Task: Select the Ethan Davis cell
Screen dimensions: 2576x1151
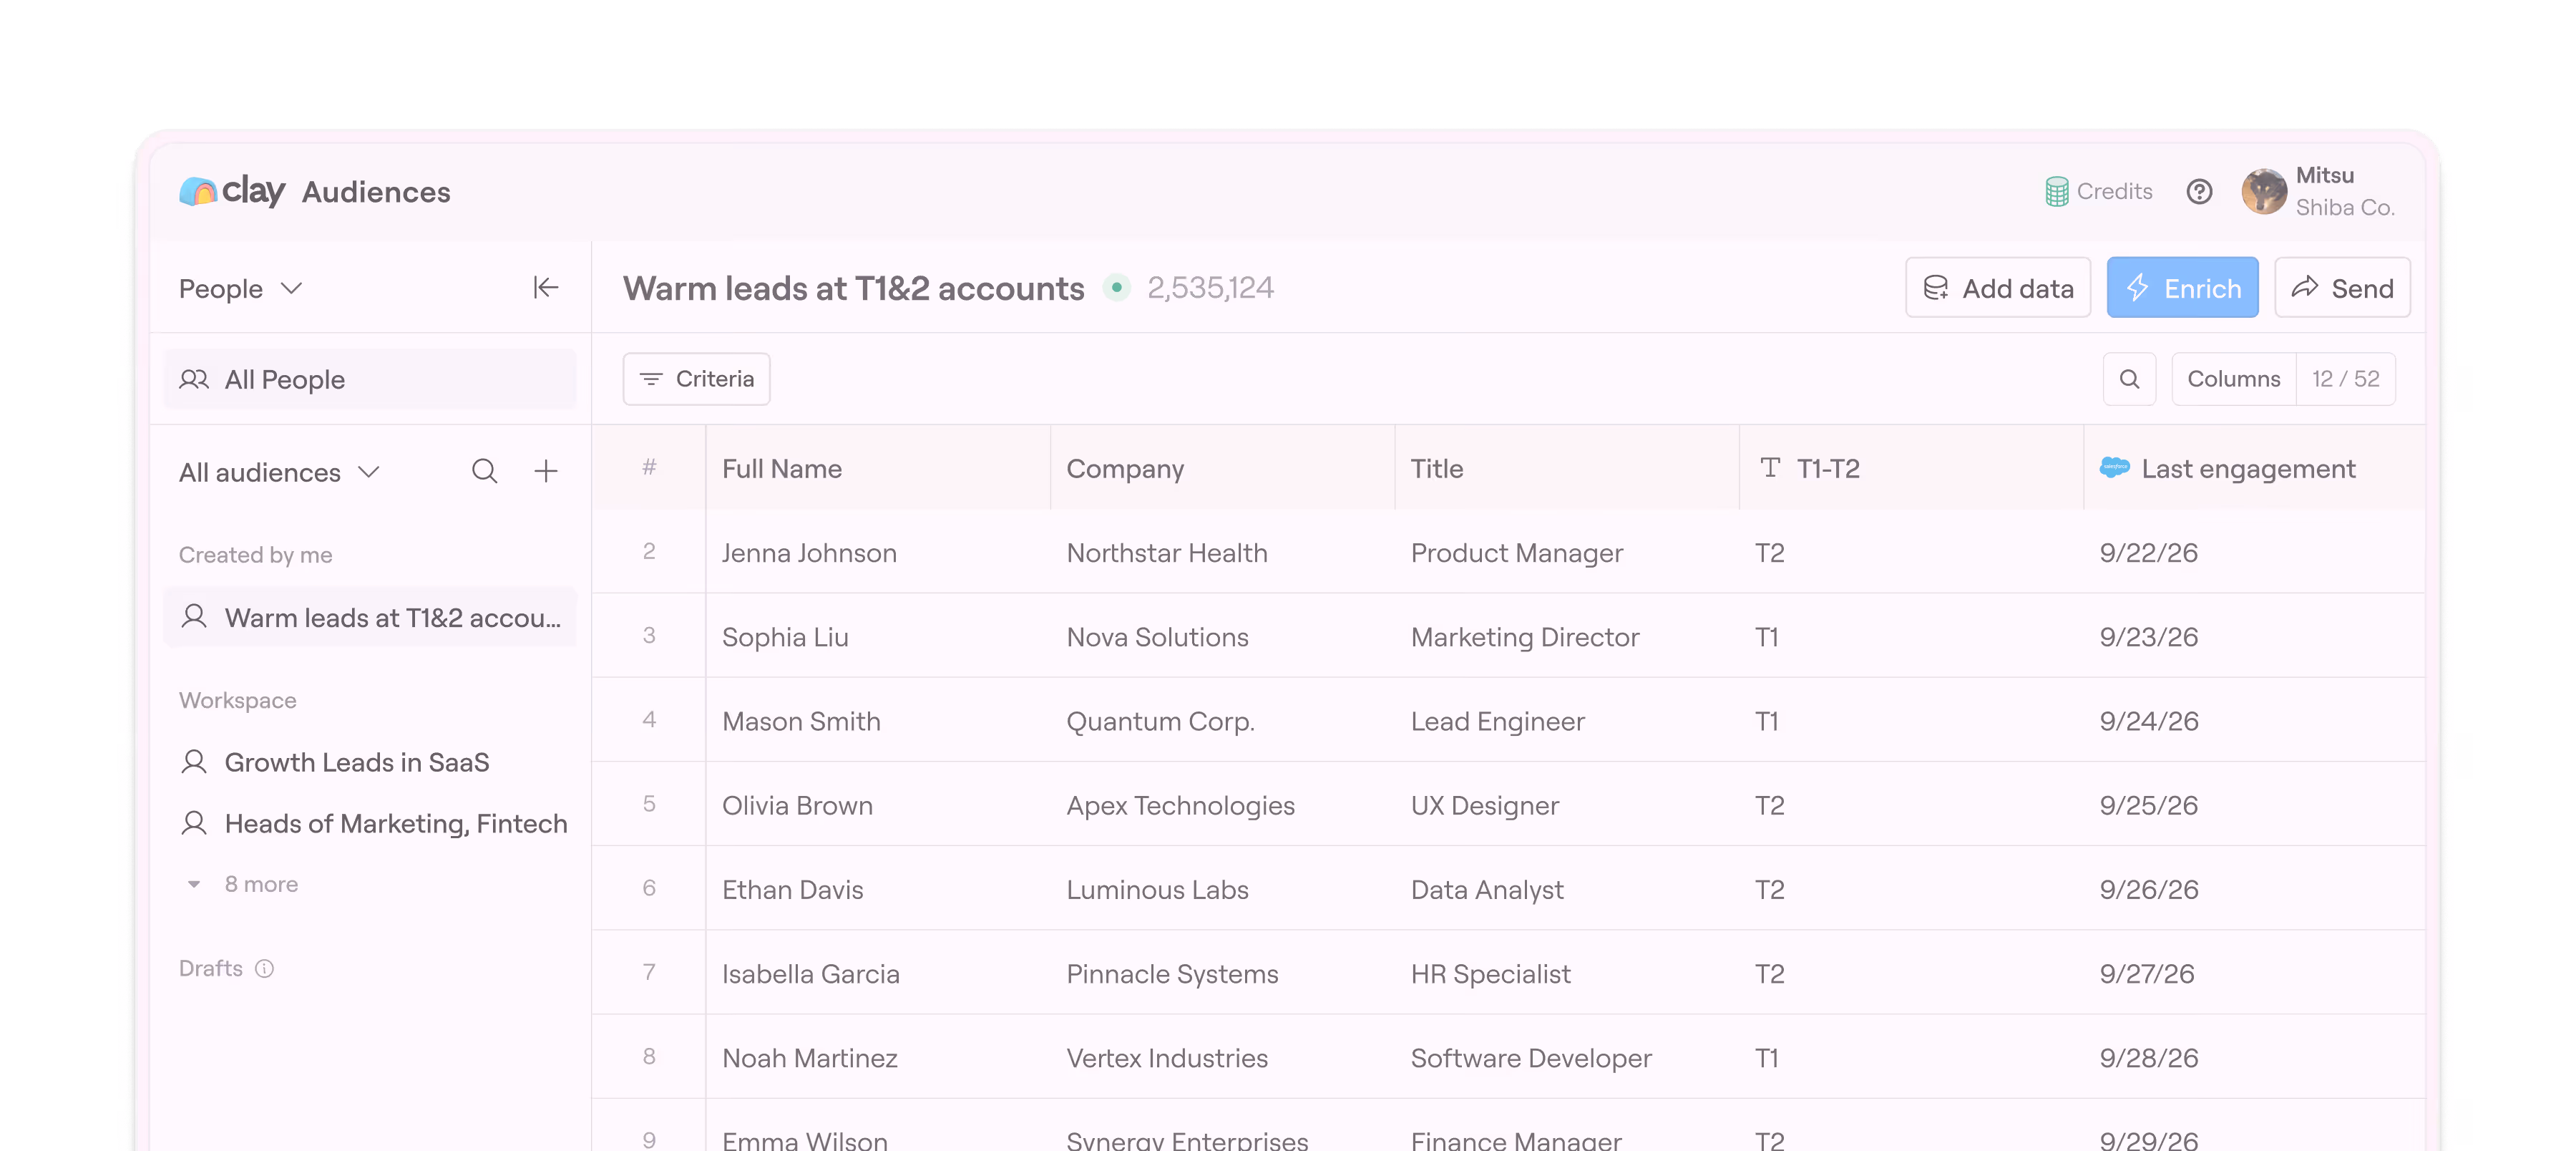Action: pyautogui.click(x=878, y=889)
